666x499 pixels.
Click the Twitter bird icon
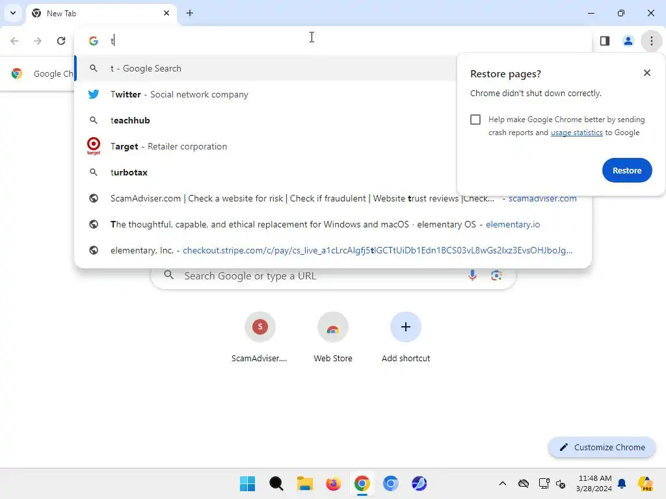coord(94,94)
